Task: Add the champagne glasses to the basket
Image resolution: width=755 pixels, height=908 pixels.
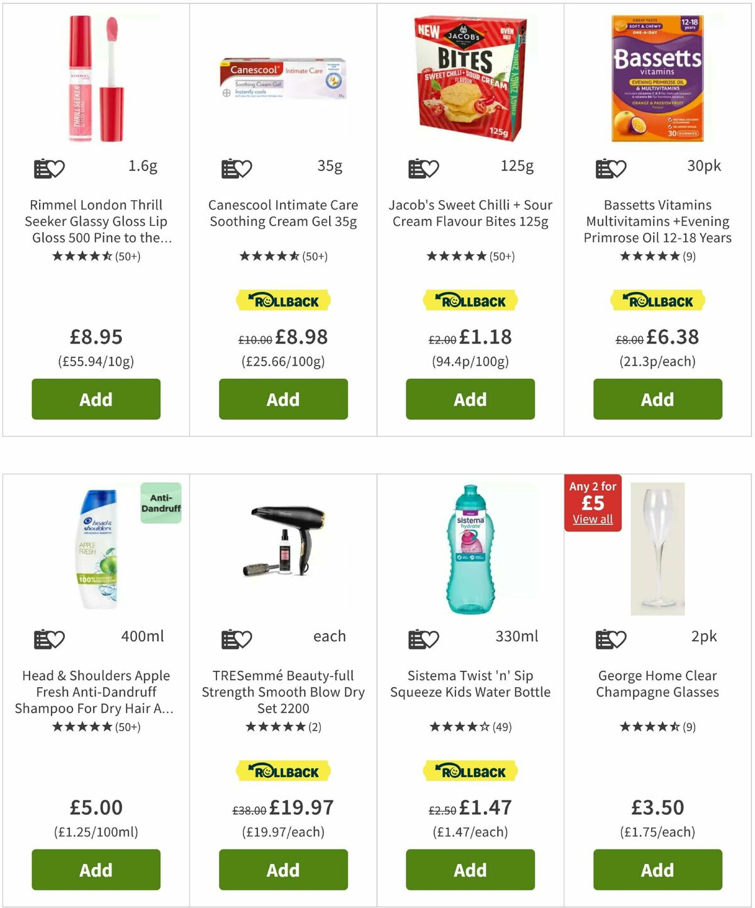Action: (x=657, y=870)
